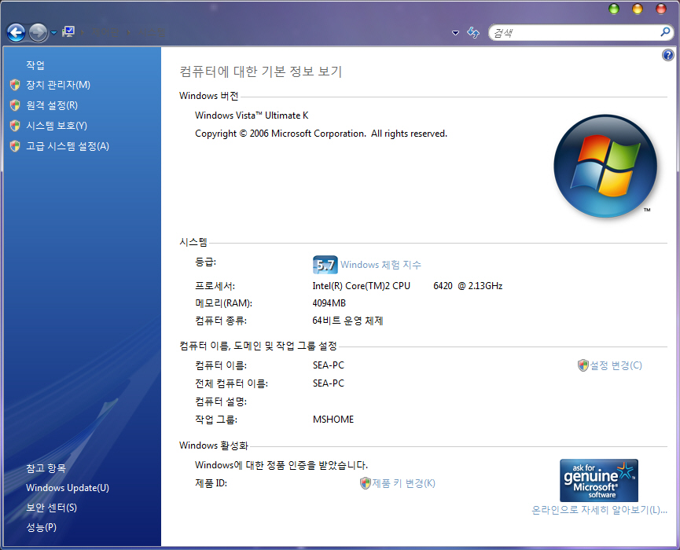Click the shield icon beside 장치 관리자(M)

click(x=15, y=85)
